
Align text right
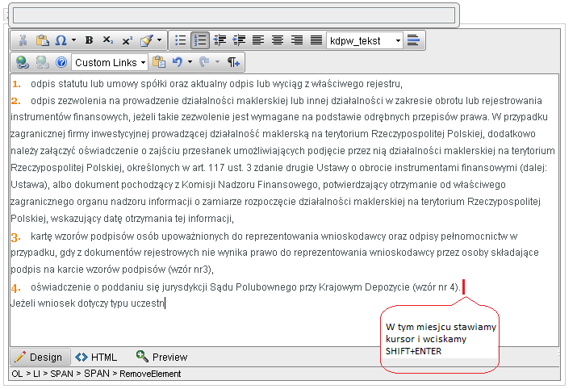(297, 40)
